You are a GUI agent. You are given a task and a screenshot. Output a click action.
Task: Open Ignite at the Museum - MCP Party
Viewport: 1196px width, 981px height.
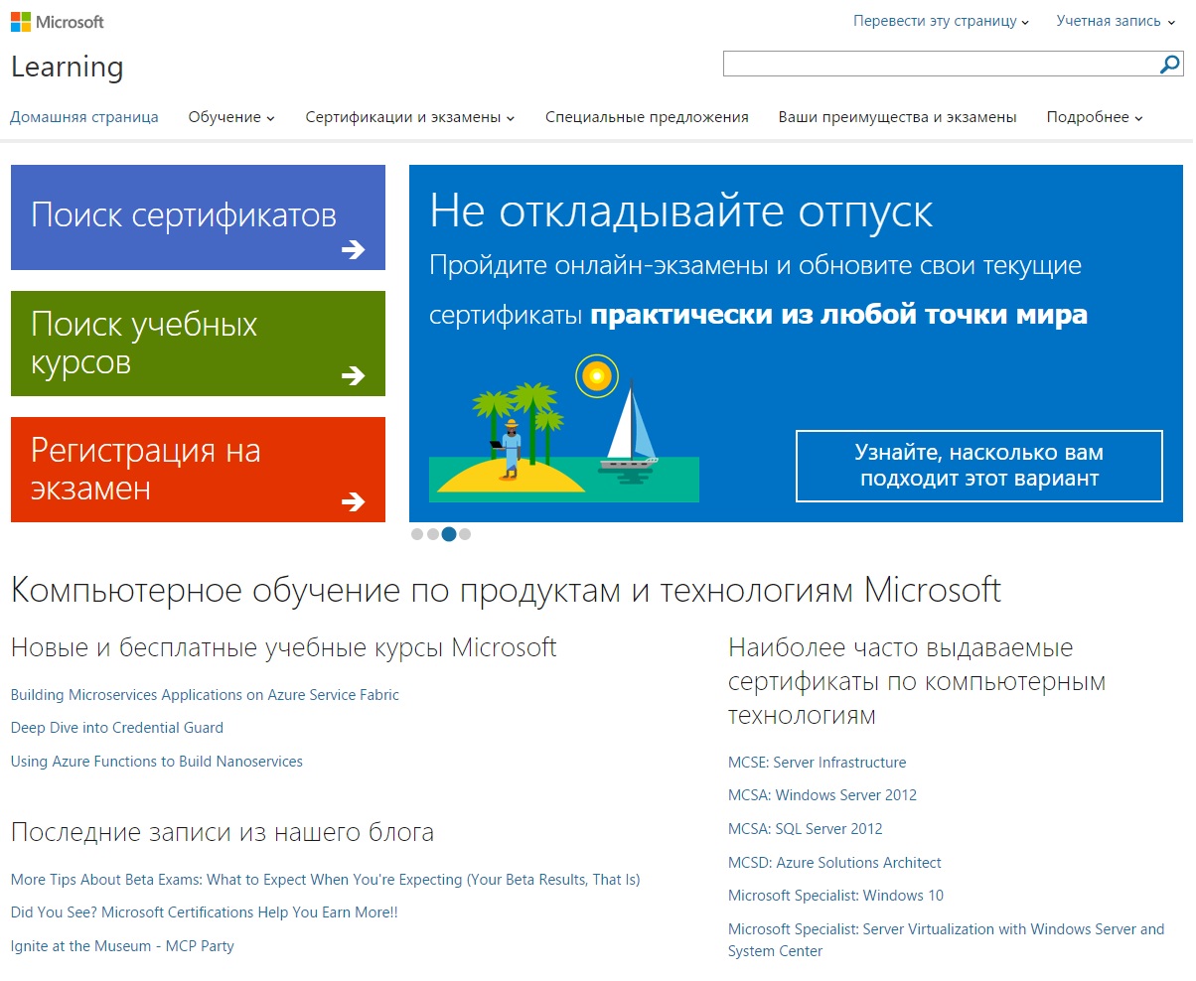click(x=122, y=946)
